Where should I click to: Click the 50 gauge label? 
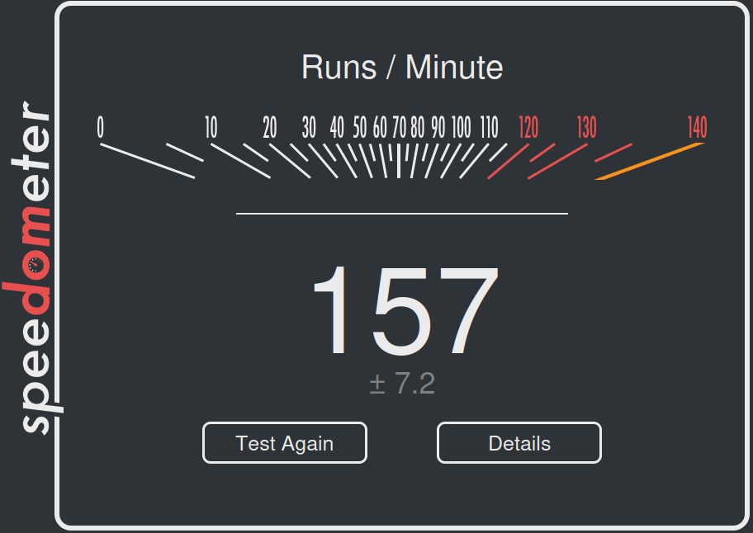360,128
